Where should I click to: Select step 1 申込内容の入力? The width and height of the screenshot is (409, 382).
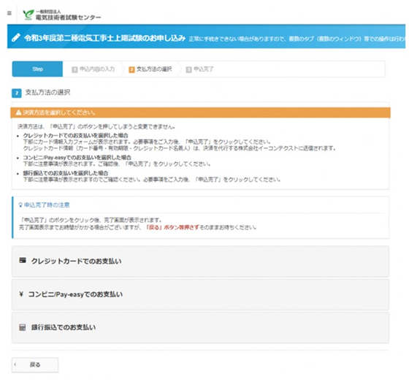[93, 69]
